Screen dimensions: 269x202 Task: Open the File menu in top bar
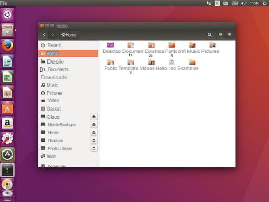tap(4, 3)
